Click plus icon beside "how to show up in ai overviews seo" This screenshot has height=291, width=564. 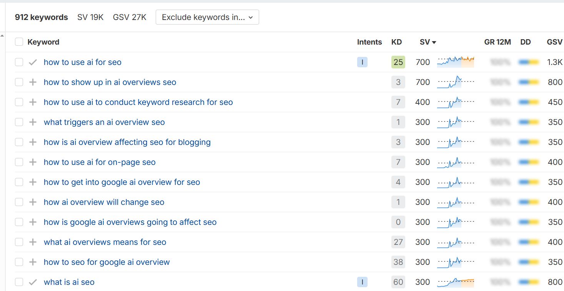coord(33,82)
